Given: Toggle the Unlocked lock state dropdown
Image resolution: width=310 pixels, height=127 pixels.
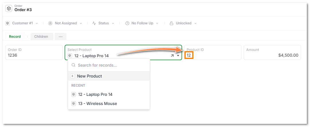Looking at the screenshot, I should pos(195,23).
